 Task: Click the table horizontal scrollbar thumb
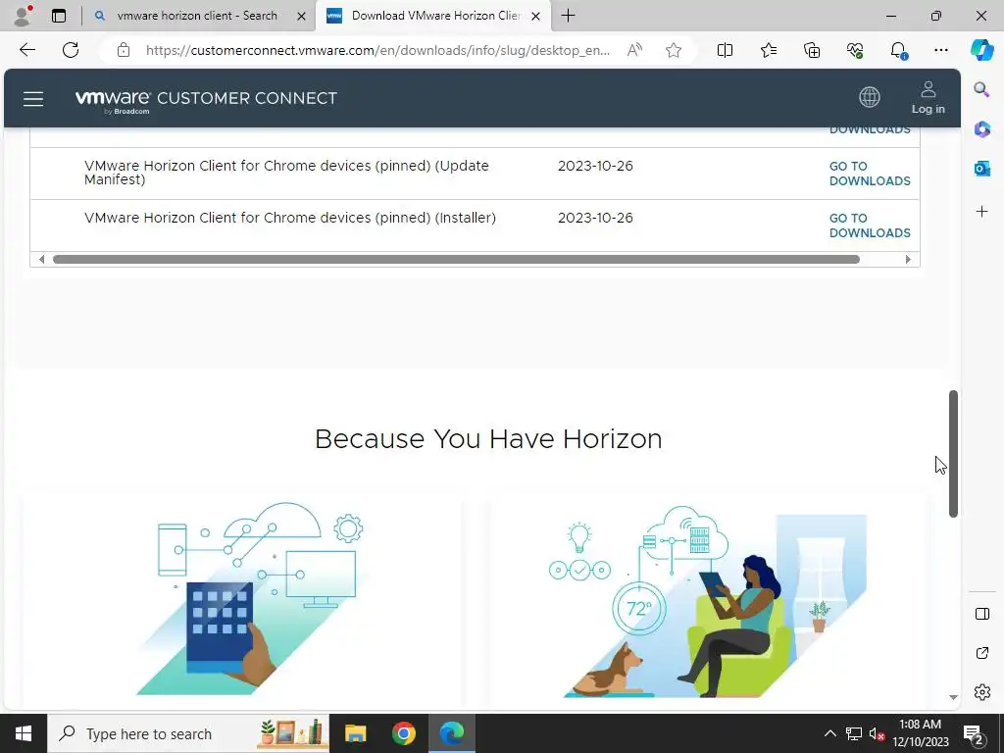[456, 259]
